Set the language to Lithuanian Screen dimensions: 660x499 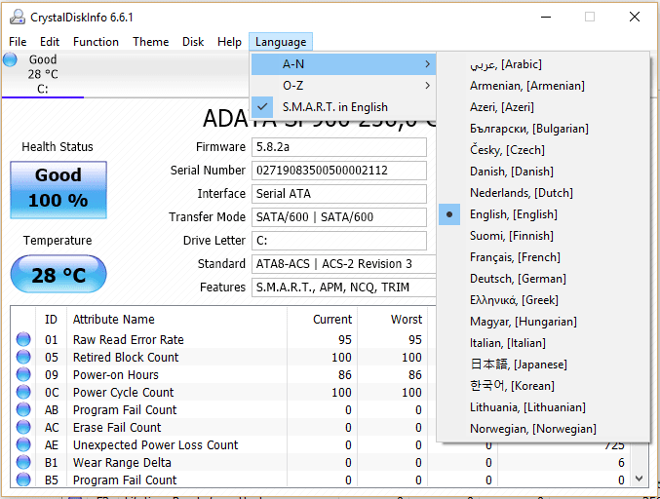tap(543, 407)
